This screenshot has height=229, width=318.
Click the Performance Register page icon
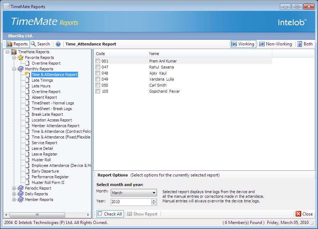point(27,177)
